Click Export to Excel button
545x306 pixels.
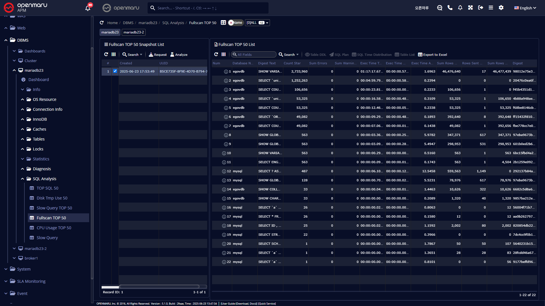click(432, 55)
